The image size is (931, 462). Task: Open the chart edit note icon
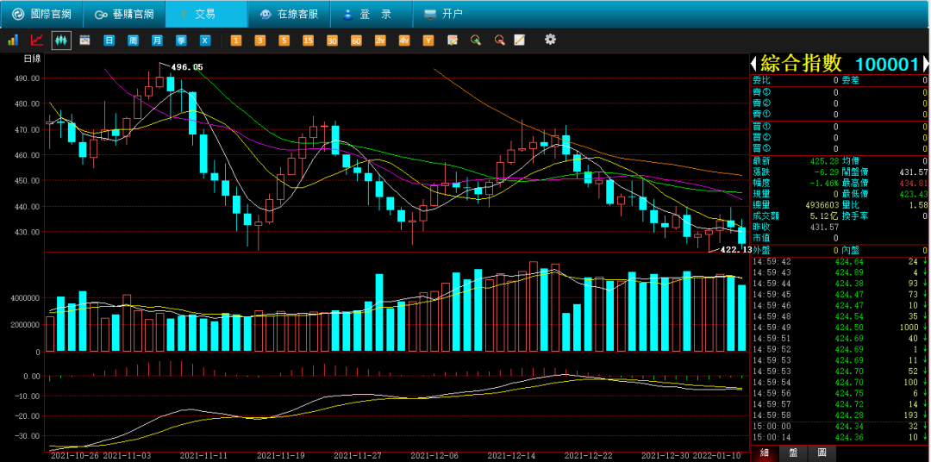[x=453, y=41]
